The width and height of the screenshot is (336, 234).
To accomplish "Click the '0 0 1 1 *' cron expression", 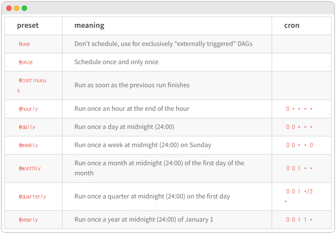I will tap(299, 220).
